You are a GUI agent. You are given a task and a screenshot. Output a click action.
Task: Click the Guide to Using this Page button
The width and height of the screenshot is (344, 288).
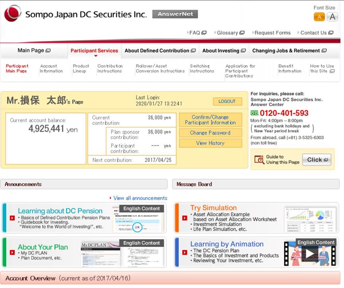pyautogui.click(x=316, y=160)
